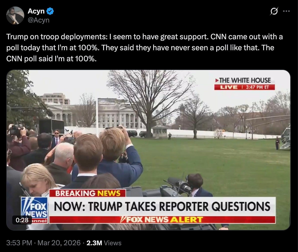Image resolution: width=298 pixels, height=252 pixels.
Task: Open the Grok slashed-circle icon
Action: pyautogui.click(x=274, y=11)
